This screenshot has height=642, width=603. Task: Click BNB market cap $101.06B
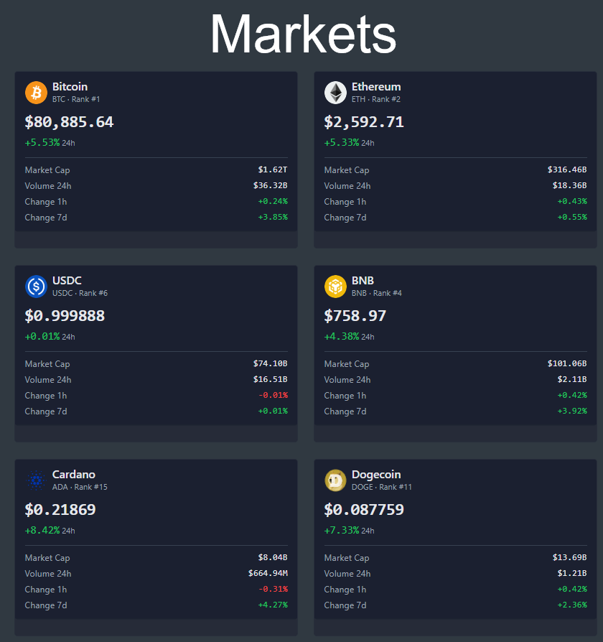coord(567,363)
